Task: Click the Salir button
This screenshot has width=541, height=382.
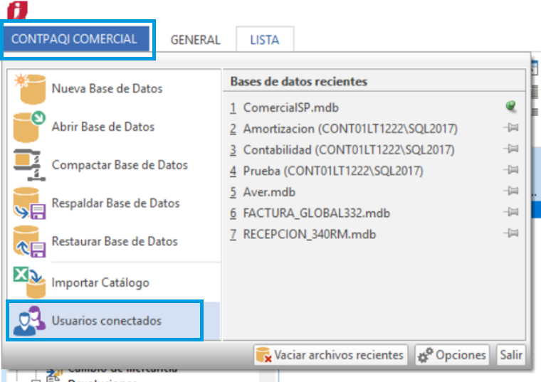Action: [x=511, y=355]
